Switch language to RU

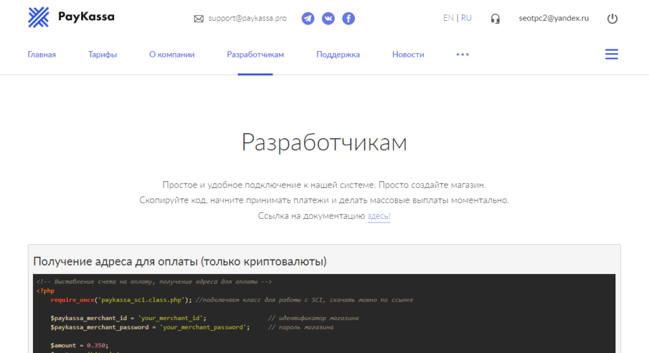click(x=466, y=18)
